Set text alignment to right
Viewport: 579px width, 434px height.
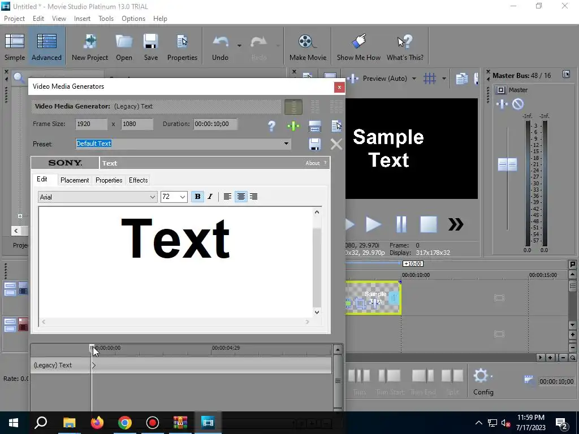[x=254, y=197]
